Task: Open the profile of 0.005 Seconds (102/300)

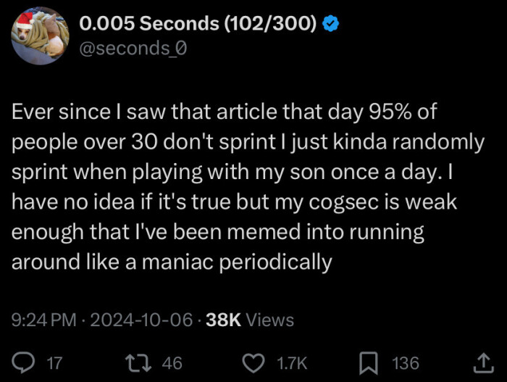Action: point(197,24)
